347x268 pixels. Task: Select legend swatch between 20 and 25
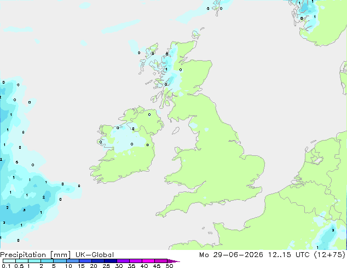pyautogui.click(x=97, y=261)
